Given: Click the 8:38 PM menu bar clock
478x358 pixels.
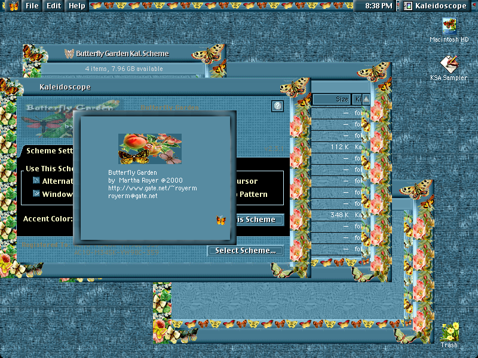Looking at the screenshot, I should 379,6.
